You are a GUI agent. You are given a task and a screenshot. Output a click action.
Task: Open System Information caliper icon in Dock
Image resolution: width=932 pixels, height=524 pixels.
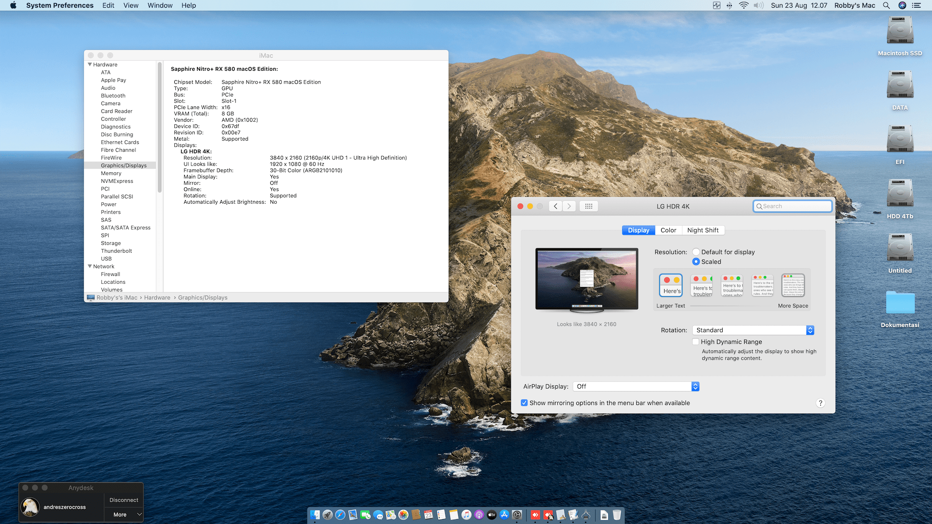(x=586, y=515)
